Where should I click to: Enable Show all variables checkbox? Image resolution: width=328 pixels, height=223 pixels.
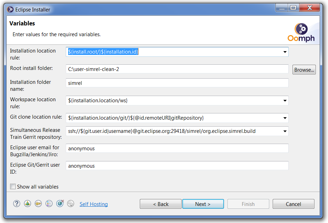[x=13, y=186]
